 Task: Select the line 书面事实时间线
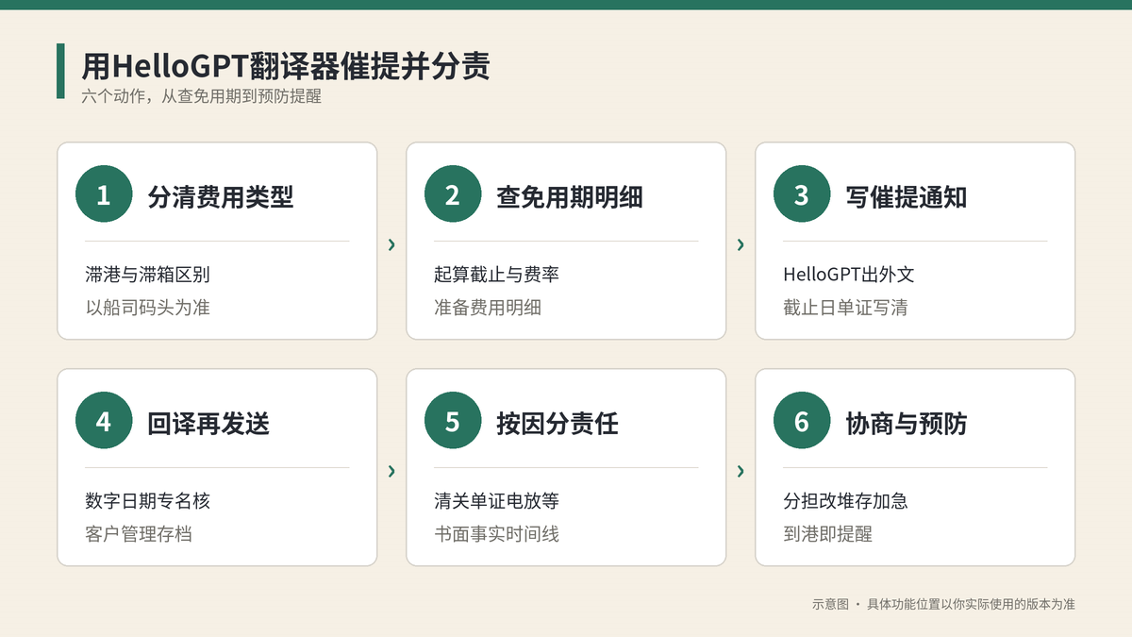coord(496,533)
